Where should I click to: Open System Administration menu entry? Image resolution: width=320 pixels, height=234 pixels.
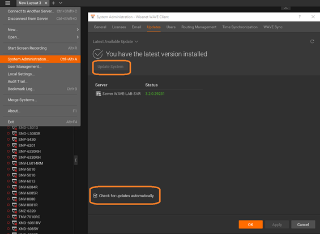coord(40,59)
